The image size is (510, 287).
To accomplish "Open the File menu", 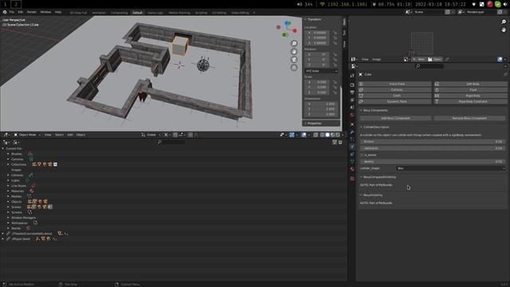I will [x=12, y=12].
